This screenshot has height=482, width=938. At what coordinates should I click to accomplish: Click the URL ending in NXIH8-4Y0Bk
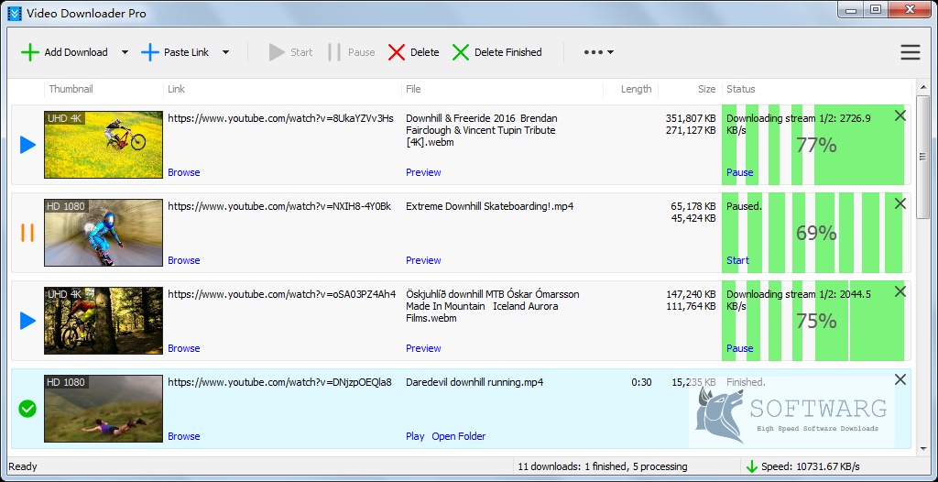point(279,206)
